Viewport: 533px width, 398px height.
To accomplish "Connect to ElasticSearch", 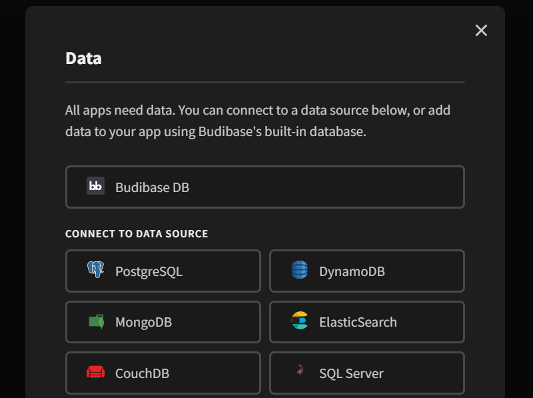I will coord(366,322).
